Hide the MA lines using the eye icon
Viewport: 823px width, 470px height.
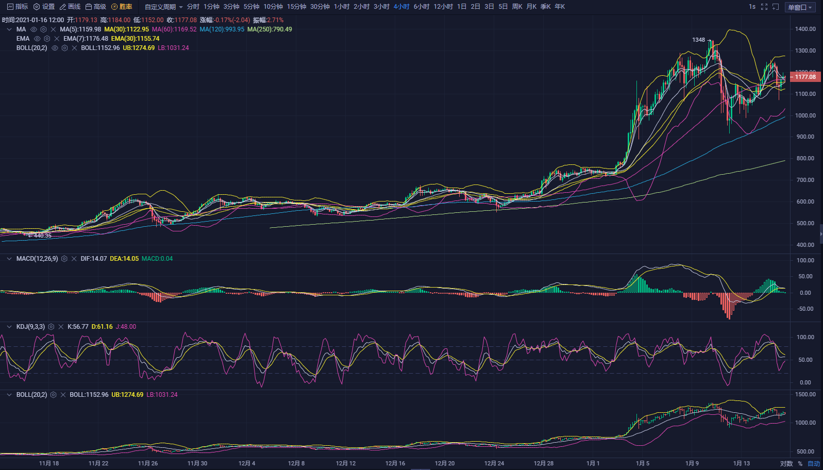33,29
